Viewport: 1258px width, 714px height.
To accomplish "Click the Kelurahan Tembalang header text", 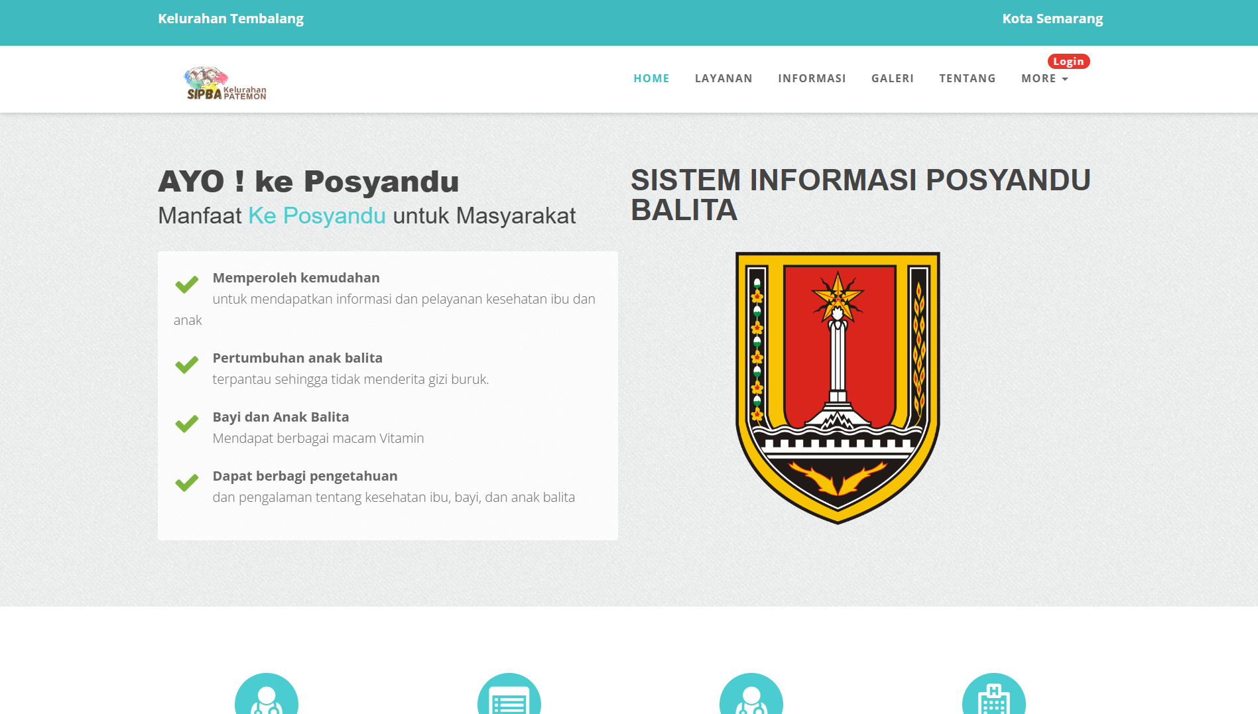I will click(x=231, y=19).
